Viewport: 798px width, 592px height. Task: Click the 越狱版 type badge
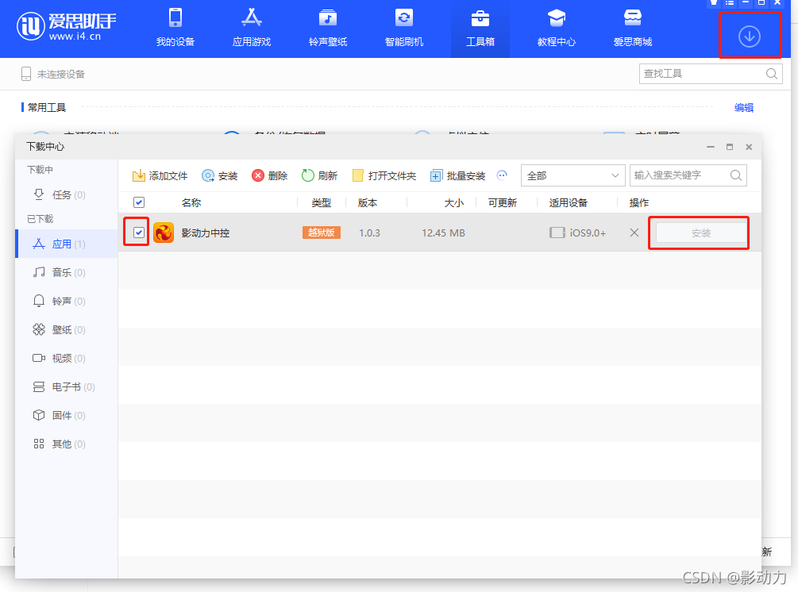(x=321, y=233)
